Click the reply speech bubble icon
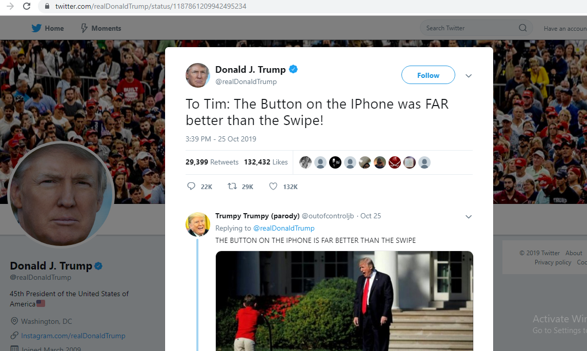The width and height of the screenshot is (587, 351). (x=191, y=186)
